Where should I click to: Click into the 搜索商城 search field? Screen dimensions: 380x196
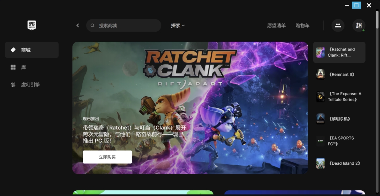tap(124, 25)
